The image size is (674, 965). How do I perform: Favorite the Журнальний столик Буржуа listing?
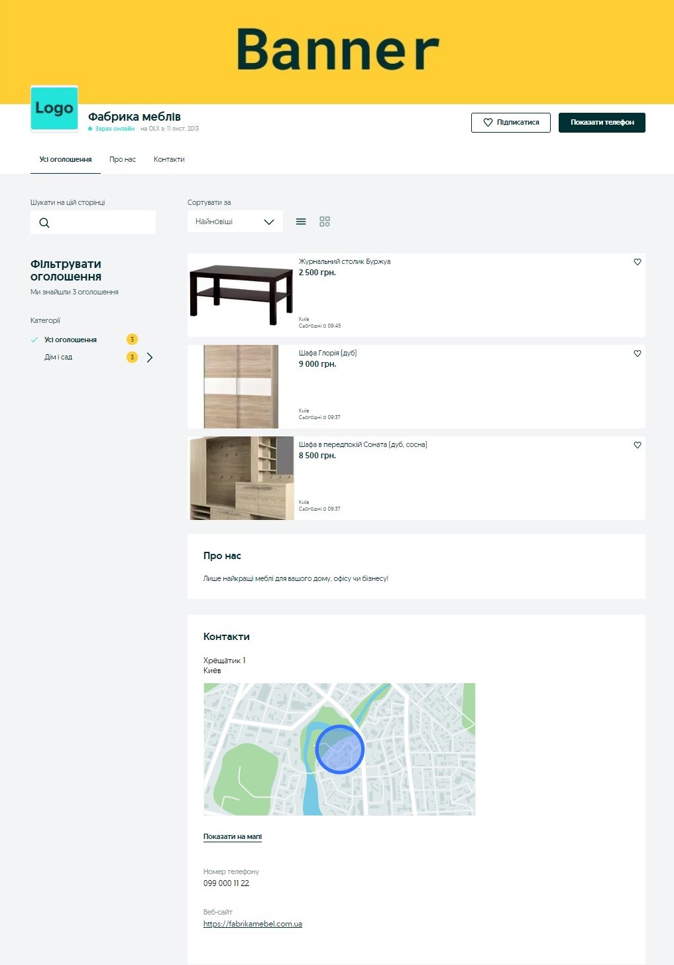638,262
